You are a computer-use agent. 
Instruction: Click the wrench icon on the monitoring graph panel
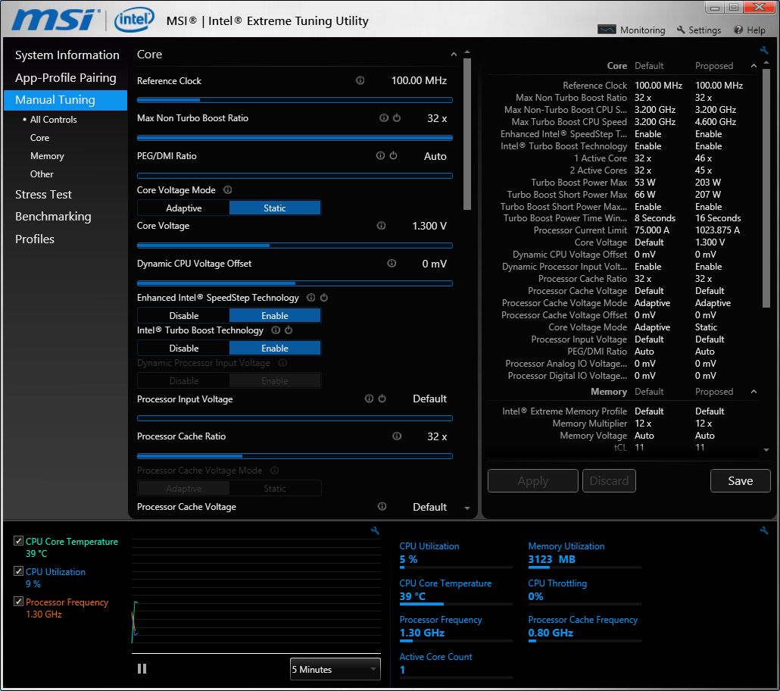tap(374, 531)
